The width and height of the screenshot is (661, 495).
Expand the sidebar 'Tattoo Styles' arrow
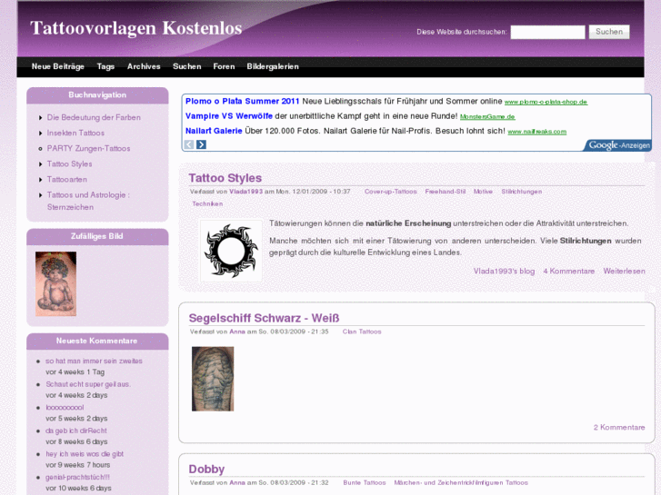pos(41,163)
